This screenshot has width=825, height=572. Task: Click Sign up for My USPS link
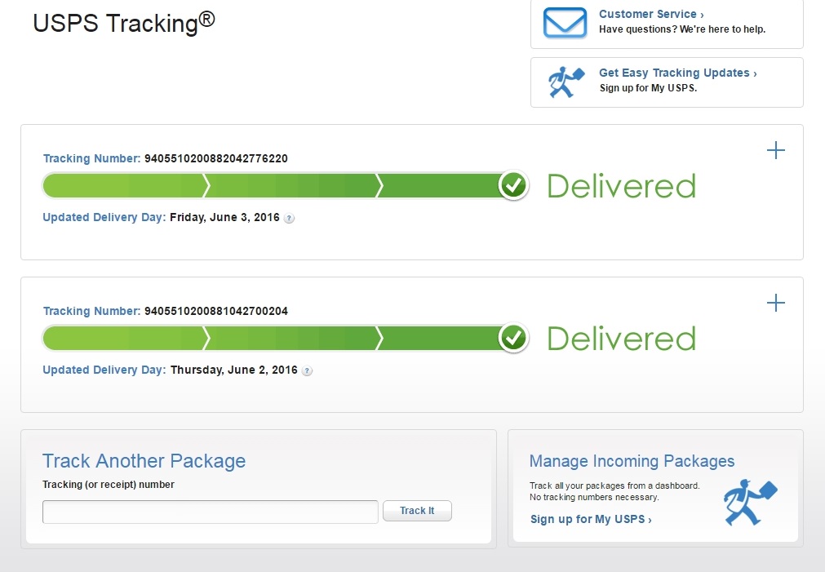(x=591, y=519)
